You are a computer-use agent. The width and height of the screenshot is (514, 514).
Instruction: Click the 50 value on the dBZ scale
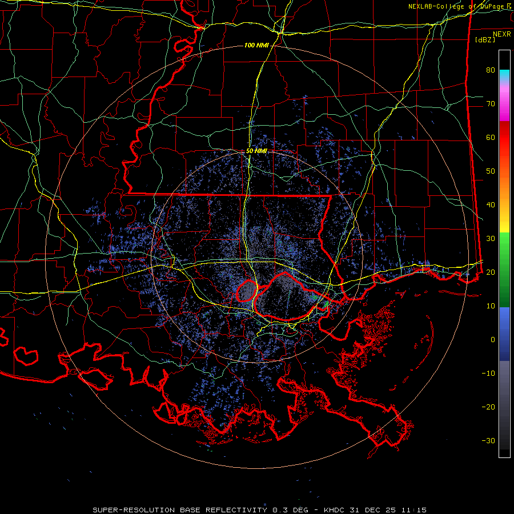(x=491, y=171)
